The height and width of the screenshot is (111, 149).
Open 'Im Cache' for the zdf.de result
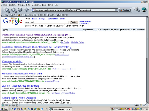56,93
